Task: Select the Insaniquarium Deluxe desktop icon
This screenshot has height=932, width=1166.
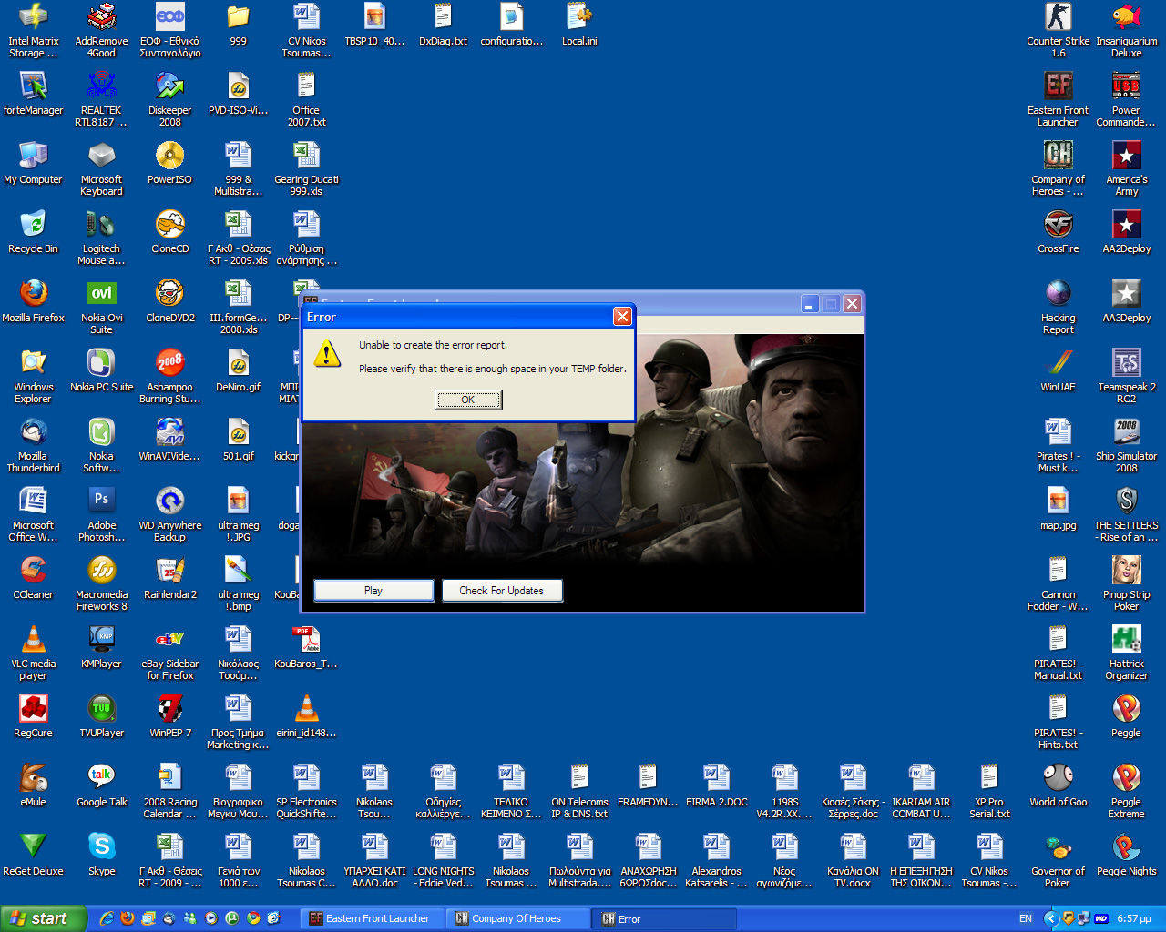Action: click(x=1127, y=30)
